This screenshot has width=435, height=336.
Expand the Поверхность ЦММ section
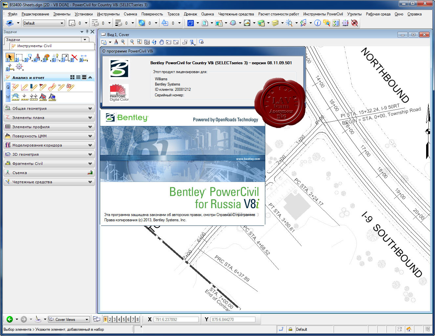49,136
